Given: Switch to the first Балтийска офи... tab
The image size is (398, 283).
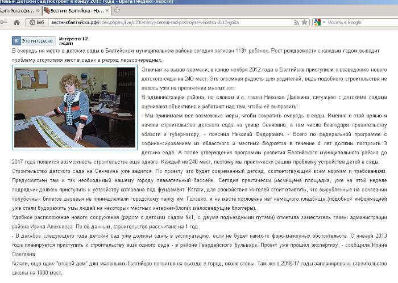Looking at the screenshot, I should [x=17, y=9].
